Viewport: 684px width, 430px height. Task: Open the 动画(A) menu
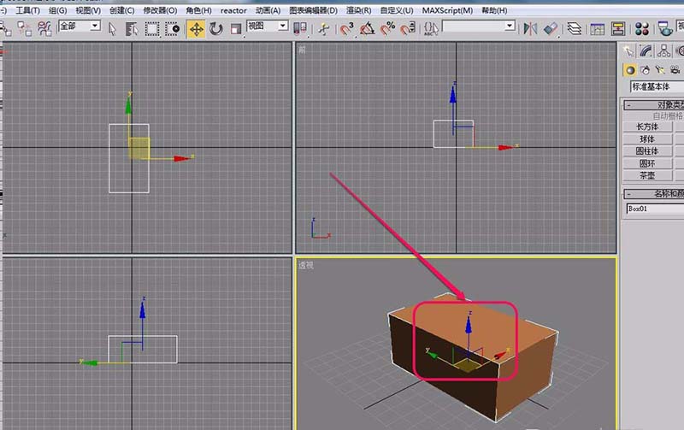click(268, 10)
